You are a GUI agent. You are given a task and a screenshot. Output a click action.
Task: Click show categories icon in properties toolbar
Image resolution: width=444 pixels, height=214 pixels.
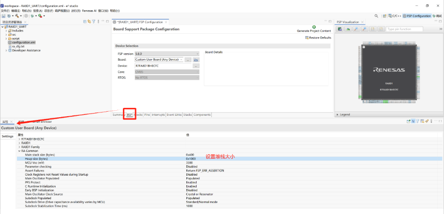click(x=413, y=121)
